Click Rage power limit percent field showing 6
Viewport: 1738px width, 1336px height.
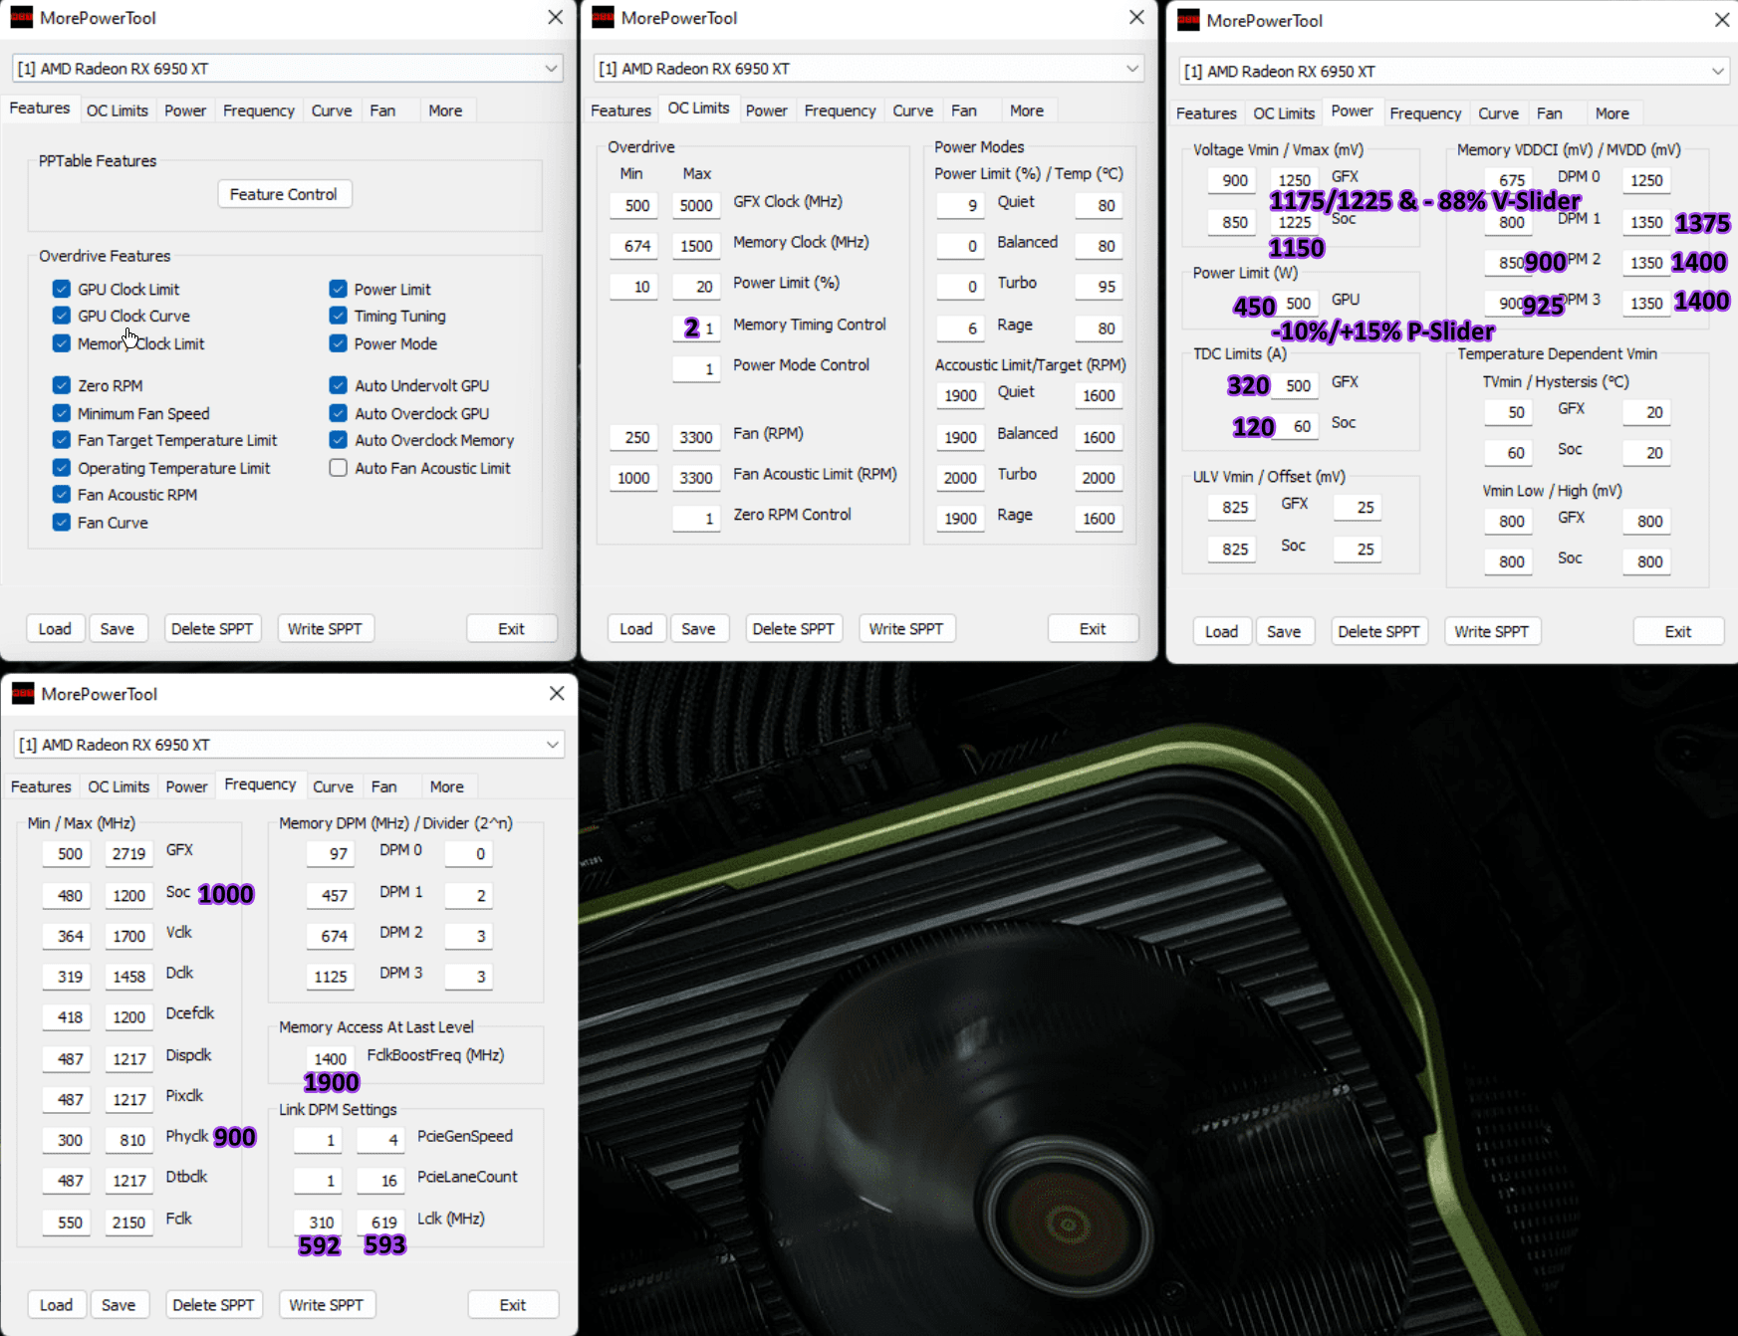click(x=960, y=329)
